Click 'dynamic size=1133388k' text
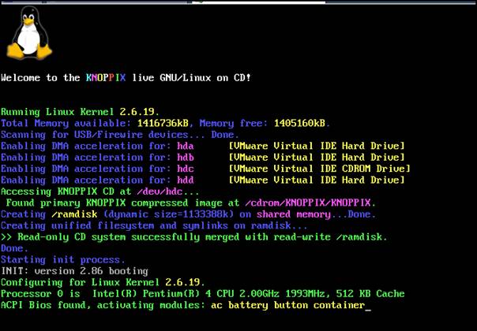This screenshot has height=331, width=477. tap(169, 214)
